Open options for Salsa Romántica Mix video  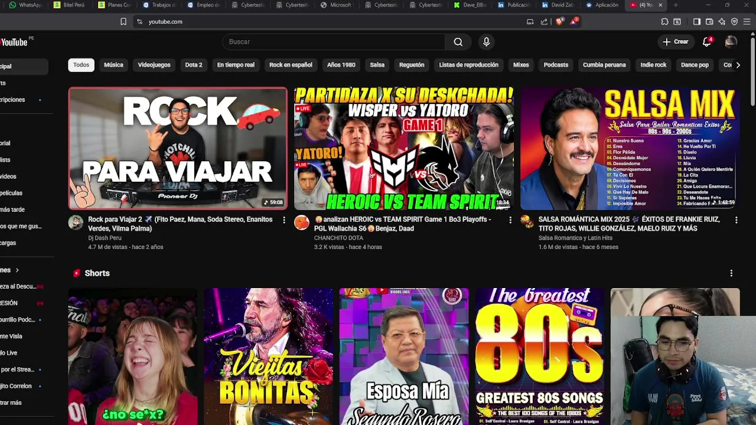(736, 220)
